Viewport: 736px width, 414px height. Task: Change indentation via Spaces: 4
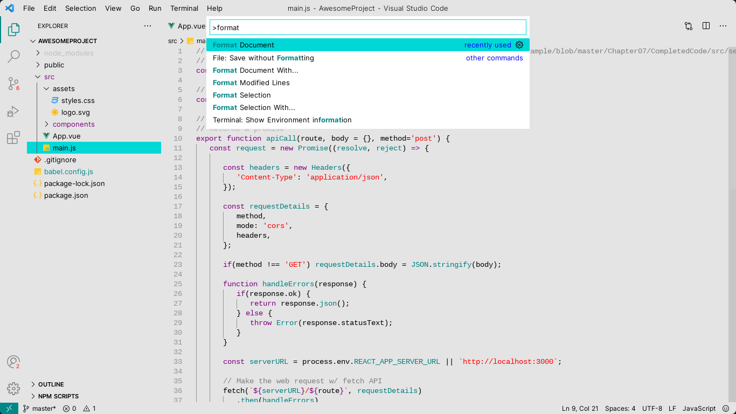(620, 409)
